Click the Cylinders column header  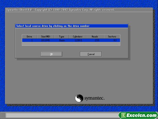(x=78, y=36)
